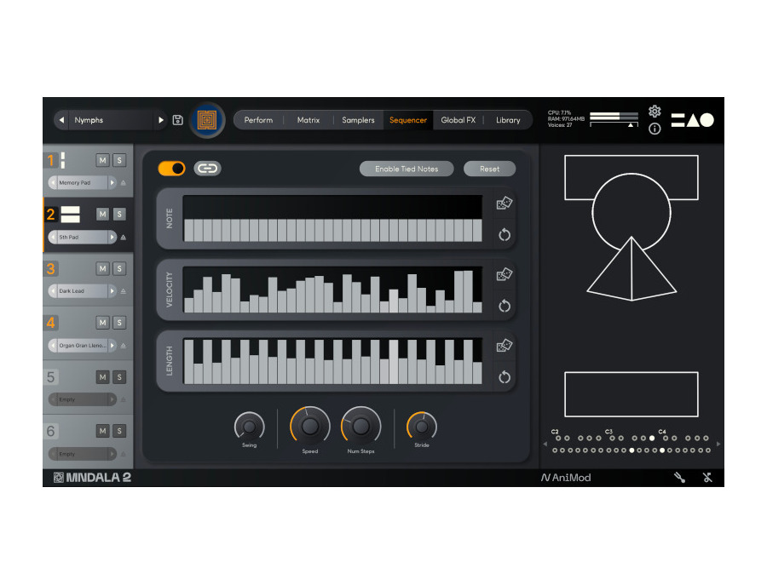Image resolution: width=767 pixels, height=585 pixels.
Task: Randomize the VELOCITY lane with dice
Action: [x=504, y=274]
